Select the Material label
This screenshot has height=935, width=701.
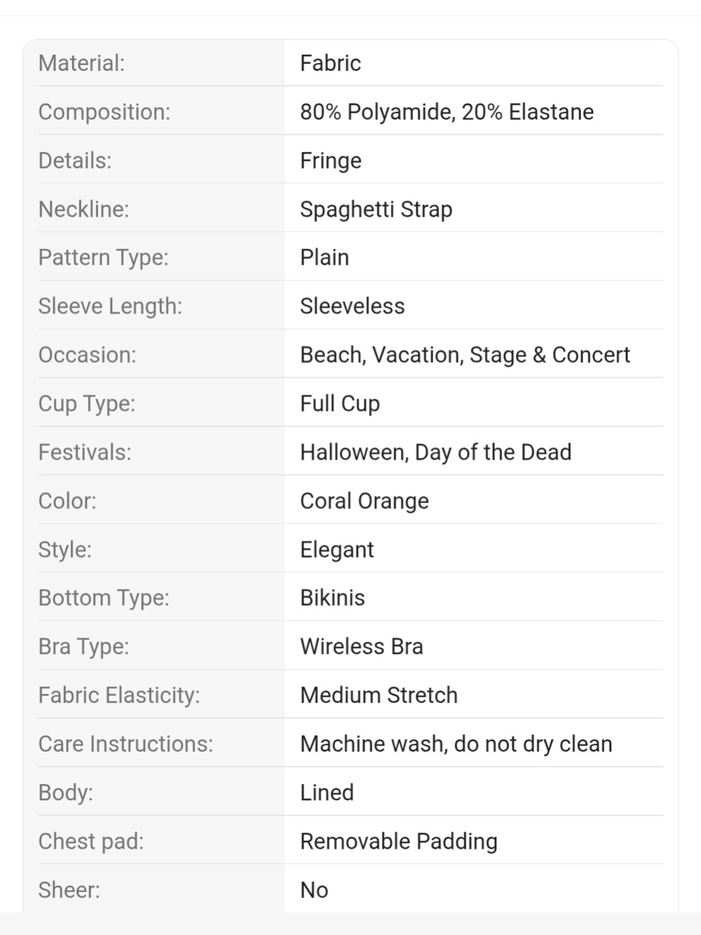pyautogui.click(x=81, y=63)
